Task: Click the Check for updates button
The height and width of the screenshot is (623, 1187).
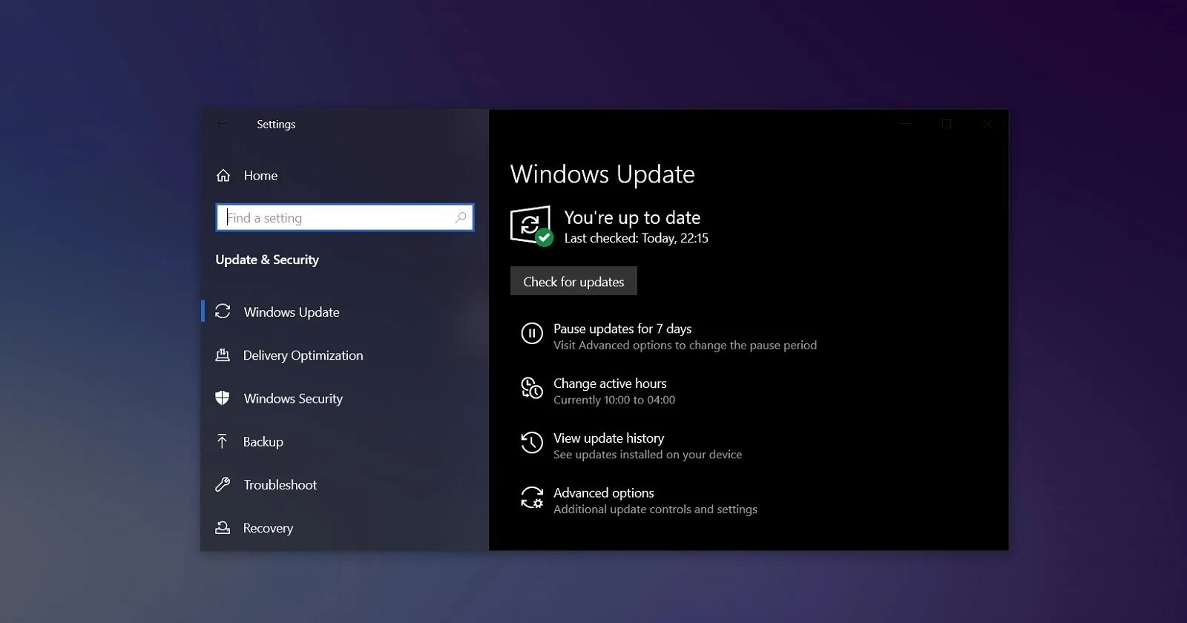Action: pos(573,281)
